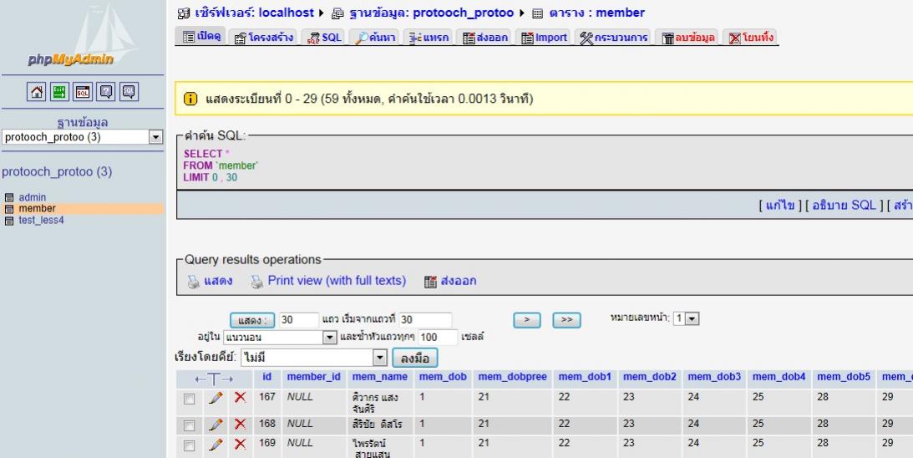Click the Print view printer icon
Screen dimensions: 913x458
(256, 282)
